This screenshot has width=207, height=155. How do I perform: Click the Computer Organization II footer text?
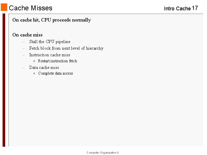tap(103, 153)
